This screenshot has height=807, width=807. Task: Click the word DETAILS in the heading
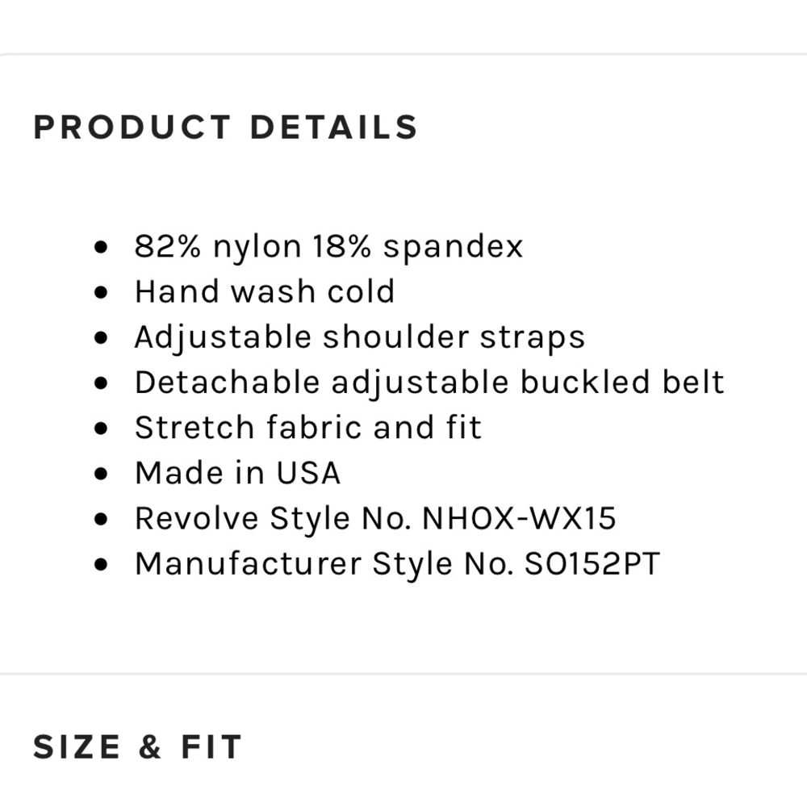(333, 128)
